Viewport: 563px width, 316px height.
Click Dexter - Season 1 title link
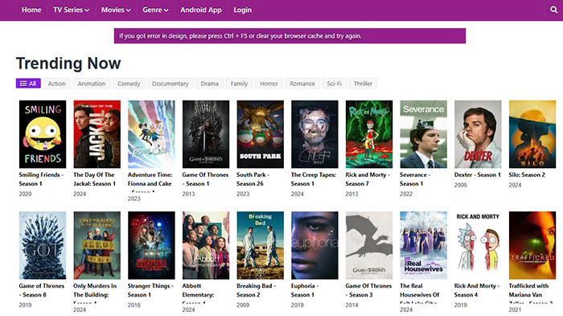pos(478,174)
